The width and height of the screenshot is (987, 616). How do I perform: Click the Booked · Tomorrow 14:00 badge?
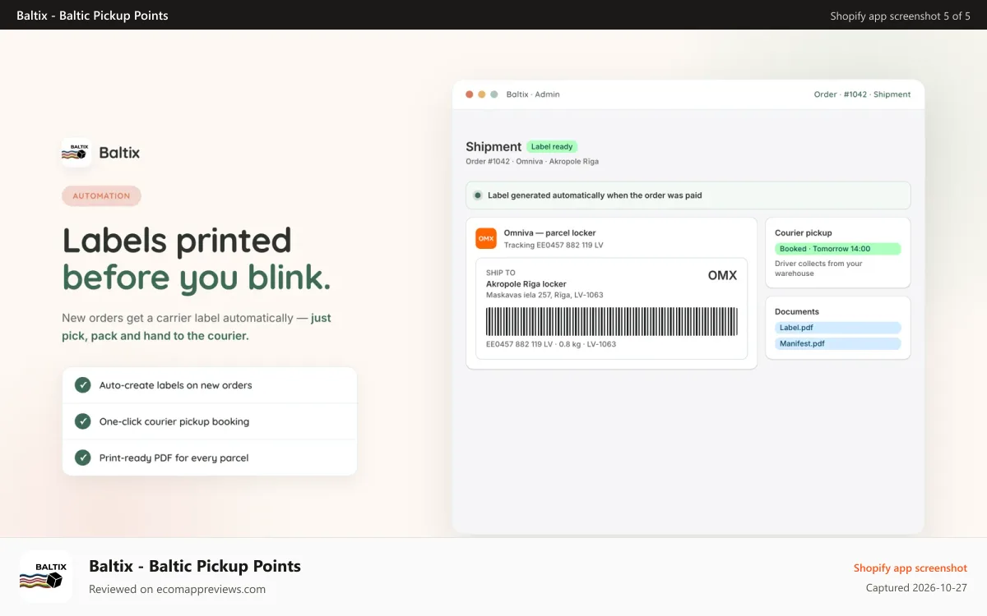838,249
